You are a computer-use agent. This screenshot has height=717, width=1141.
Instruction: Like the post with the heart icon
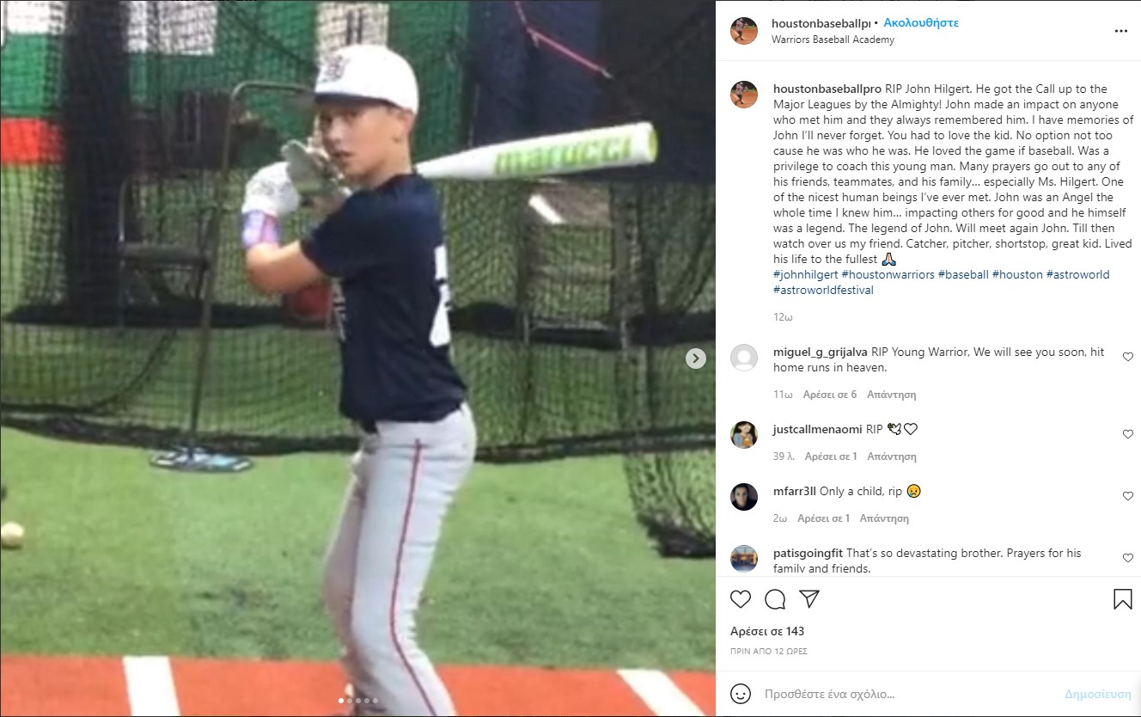pos(741,599)
